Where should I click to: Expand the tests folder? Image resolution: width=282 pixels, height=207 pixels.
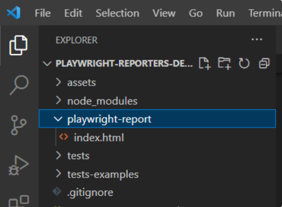point(78,156)
